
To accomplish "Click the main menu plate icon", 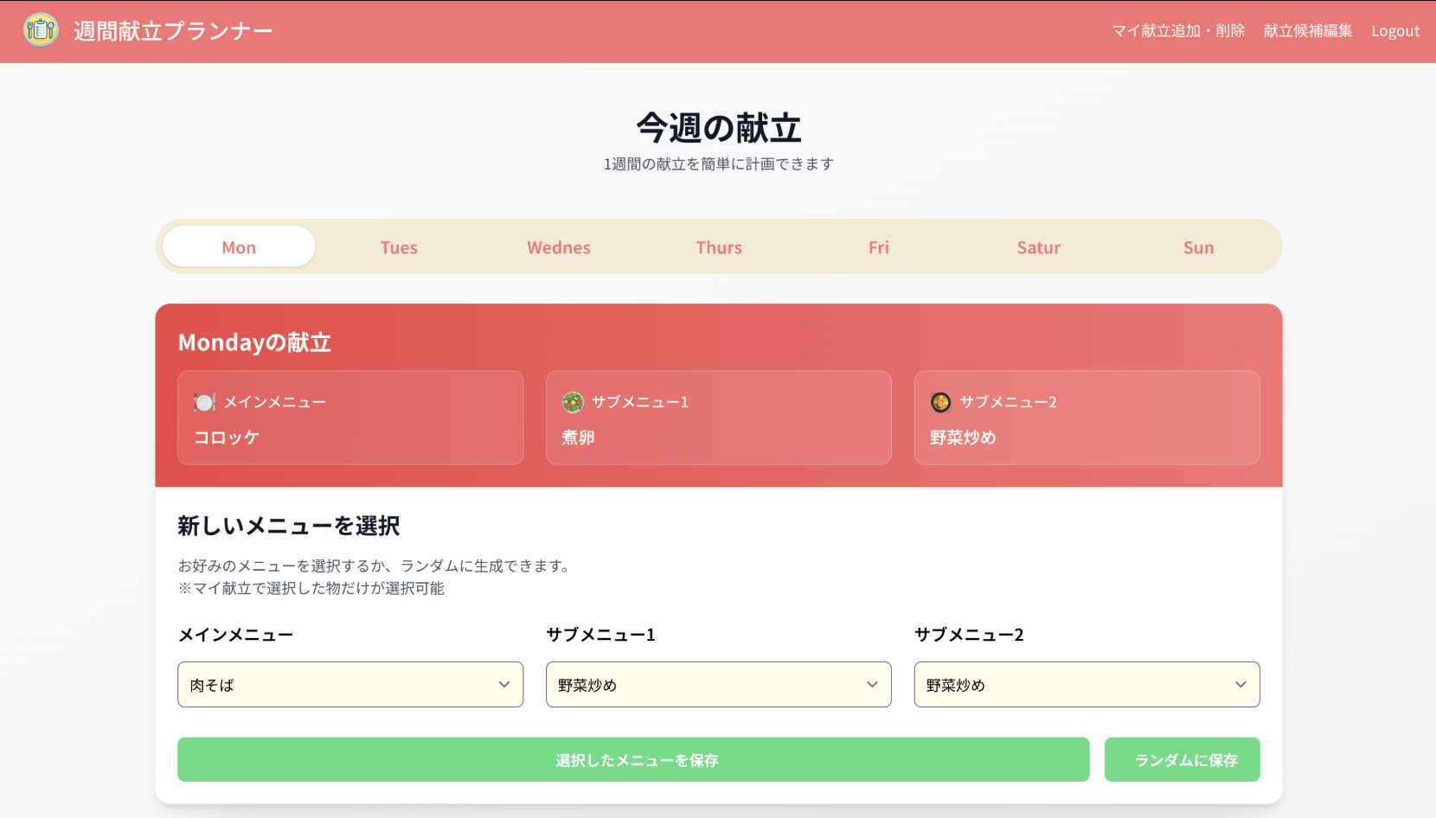I will (204, 402).
